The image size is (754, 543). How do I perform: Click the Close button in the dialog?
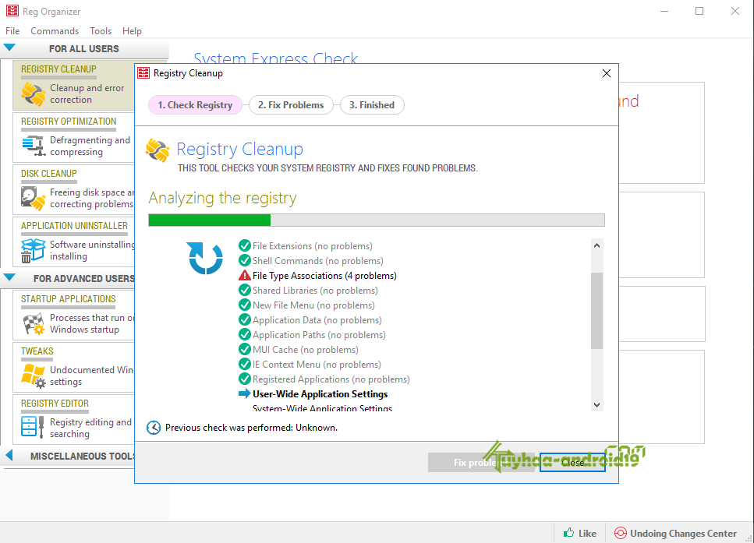(x=572, y=462)
